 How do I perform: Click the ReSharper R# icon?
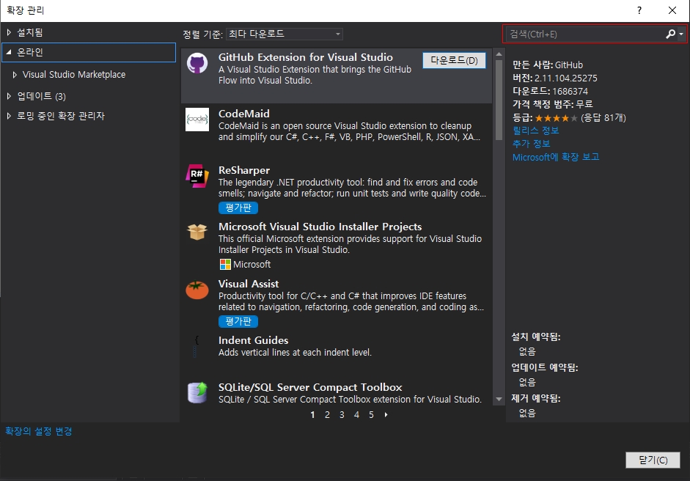click(x=197, y=175)
